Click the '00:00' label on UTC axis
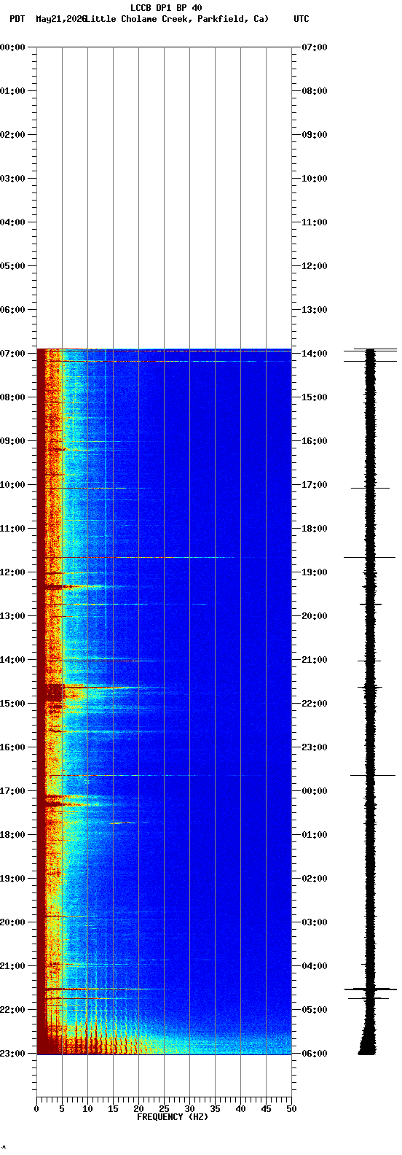 point(314,791)
